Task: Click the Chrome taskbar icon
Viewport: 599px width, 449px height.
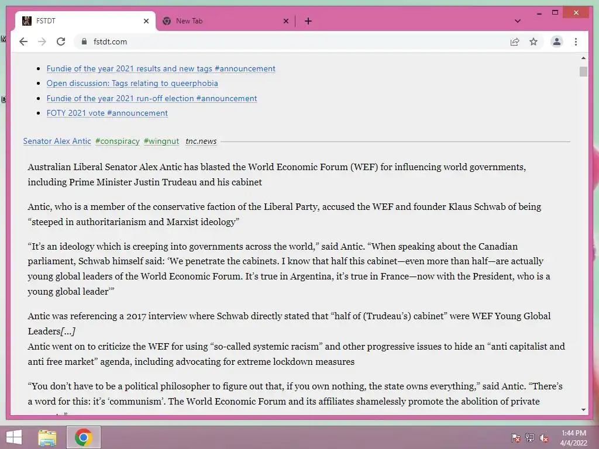Action: [x=84, y=437]
